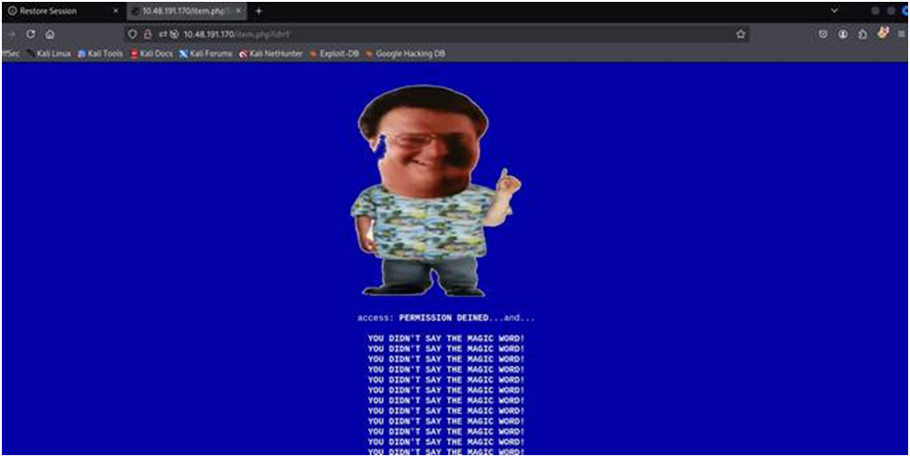Image resolution: width=910 pixels, height=457 pixels.
Task: Open the tracking protection shield icon
Action: [133, 34]
